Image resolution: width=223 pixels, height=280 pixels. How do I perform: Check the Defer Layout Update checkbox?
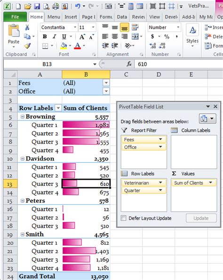pyautogui.click(x=123, y=218)
